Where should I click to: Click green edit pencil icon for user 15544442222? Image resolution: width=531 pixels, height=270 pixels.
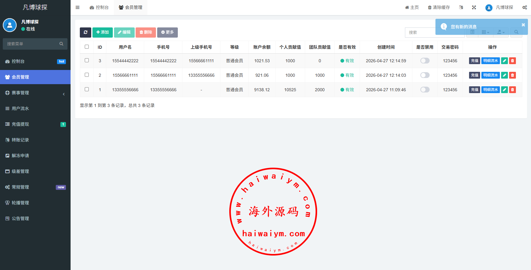pyautogui.click(x=504, y=61)
